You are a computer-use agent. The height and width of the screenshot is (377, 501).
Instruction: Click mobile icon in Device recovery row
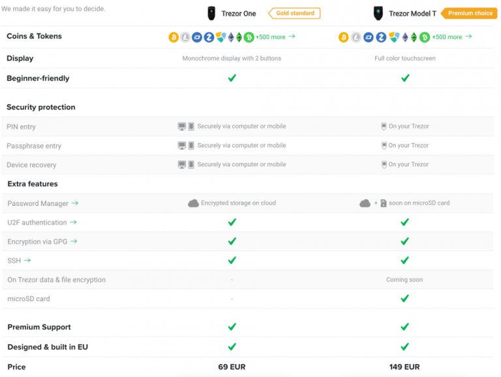coord(191,165)
